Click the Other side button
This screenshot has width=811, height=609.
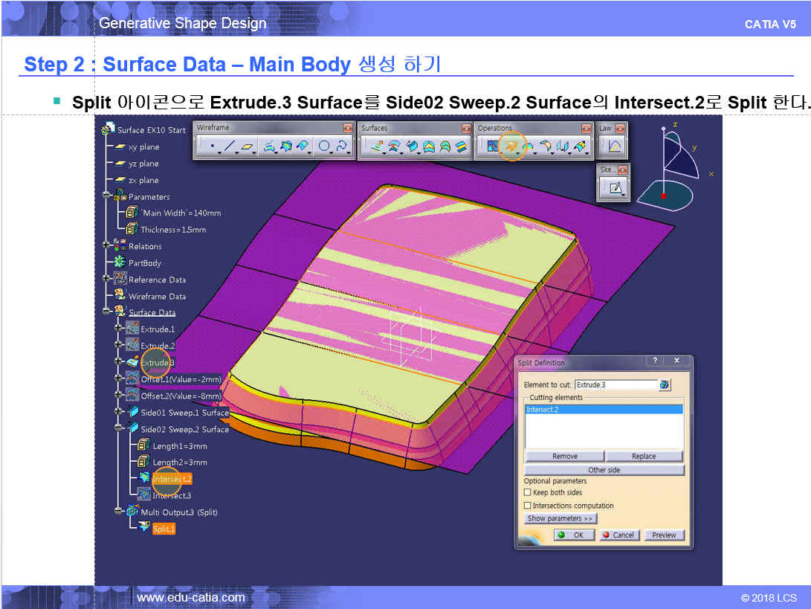coord(604,470)
